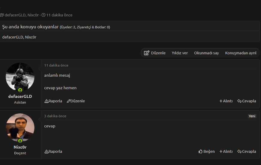Image resolution: width=261 pixels, height=165 pixels.
Task: Like Nixc0r's post with Beğen thumbs-up
Action: coord(206,152)
